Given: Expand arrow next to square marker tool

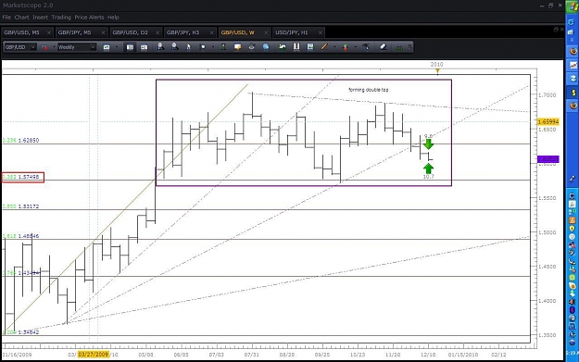Looking at the screenshot, I should pos(213,47).
